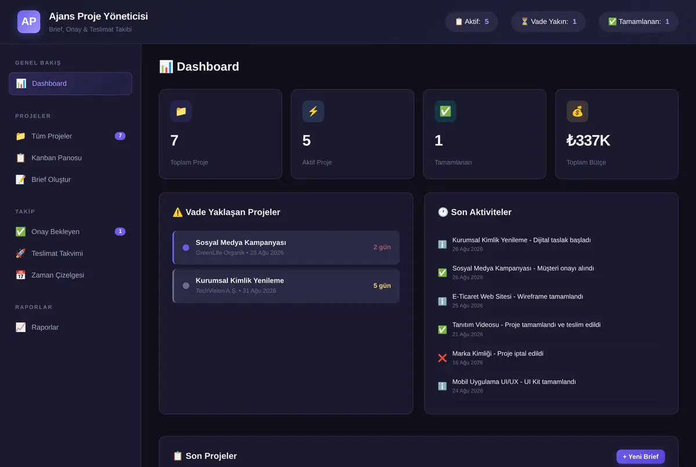Click the + Yeni Brief button
Screen dimensions: 696x467
coord(640,457)
